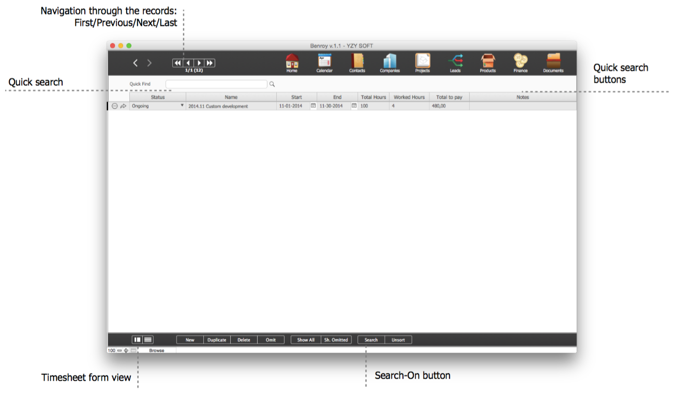Open the Finance coins icon

(x=520, y=61)
